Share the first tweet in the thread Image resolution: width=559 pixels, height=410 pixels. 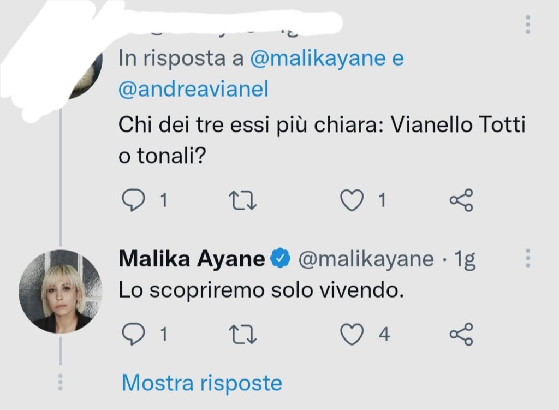pos(461,201)
